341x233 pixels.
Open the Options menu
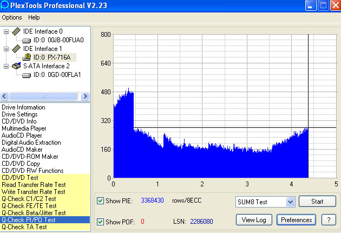pos(12,17)
